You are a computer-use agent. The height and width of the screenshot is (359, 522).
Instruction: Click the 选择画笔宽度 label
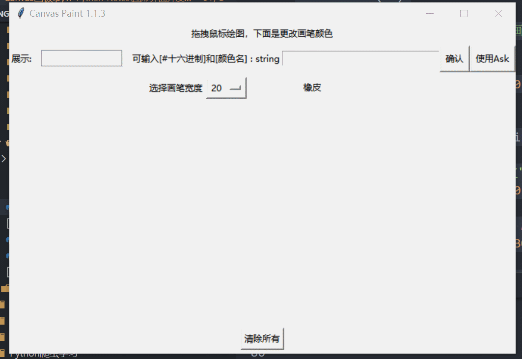175,88
